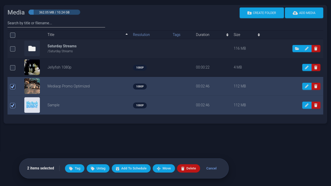
Task: Delete Sample using trash icon
Action: [316, 105]
